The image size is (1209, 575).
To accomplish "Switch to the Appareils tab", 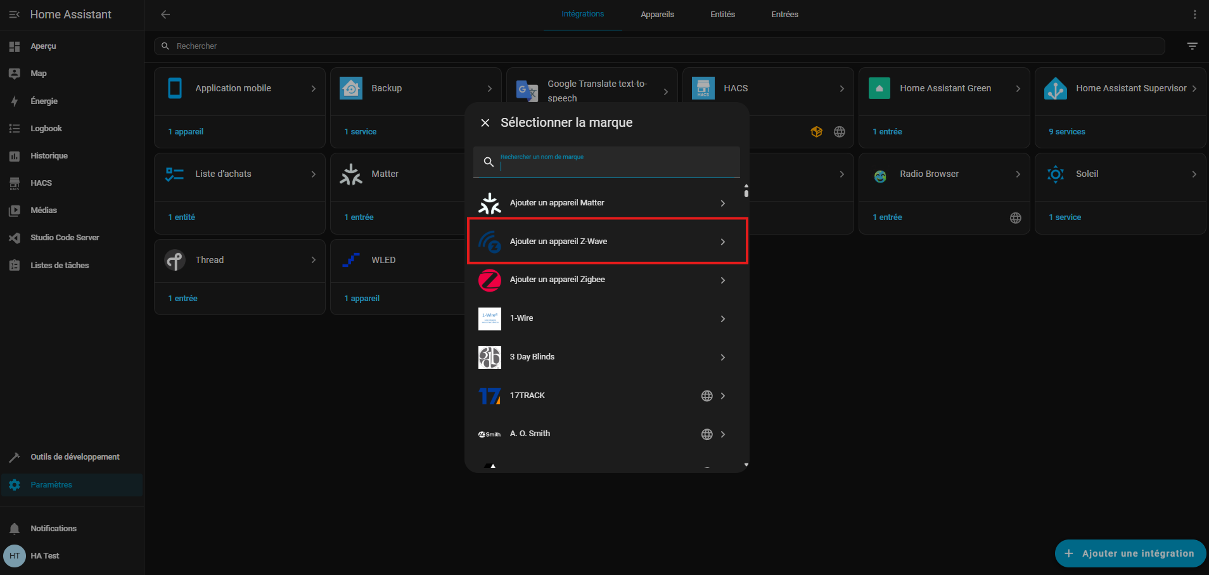I will pyautogui.click(x=657, y=15).
